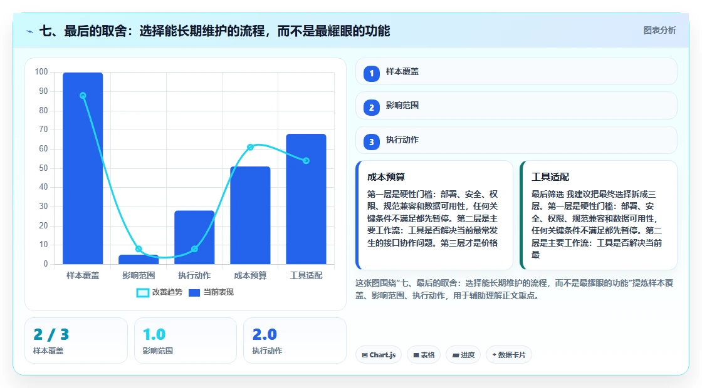The image size is (702, 388).
Task: Click the icon inside the 数据卡片 tag
Action: [495, 354]
